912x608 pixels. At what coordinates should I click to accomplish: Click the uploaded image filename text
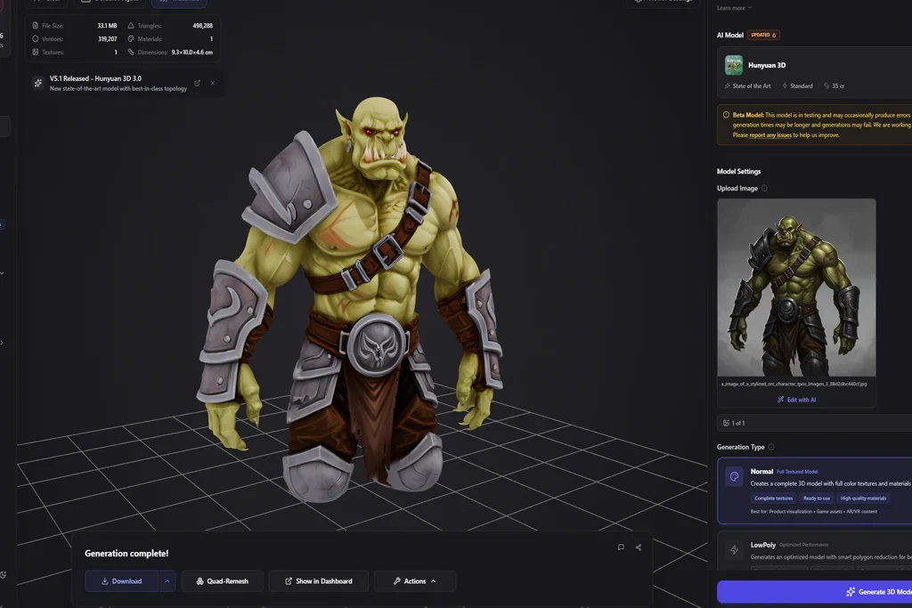coord(794,384)
